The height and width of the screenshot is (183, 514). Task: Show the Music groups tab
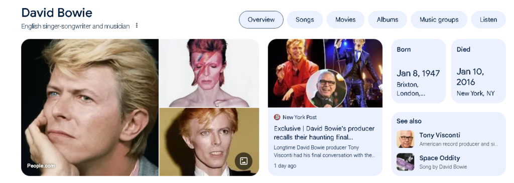pyautogui.click(x=439, y=19)
